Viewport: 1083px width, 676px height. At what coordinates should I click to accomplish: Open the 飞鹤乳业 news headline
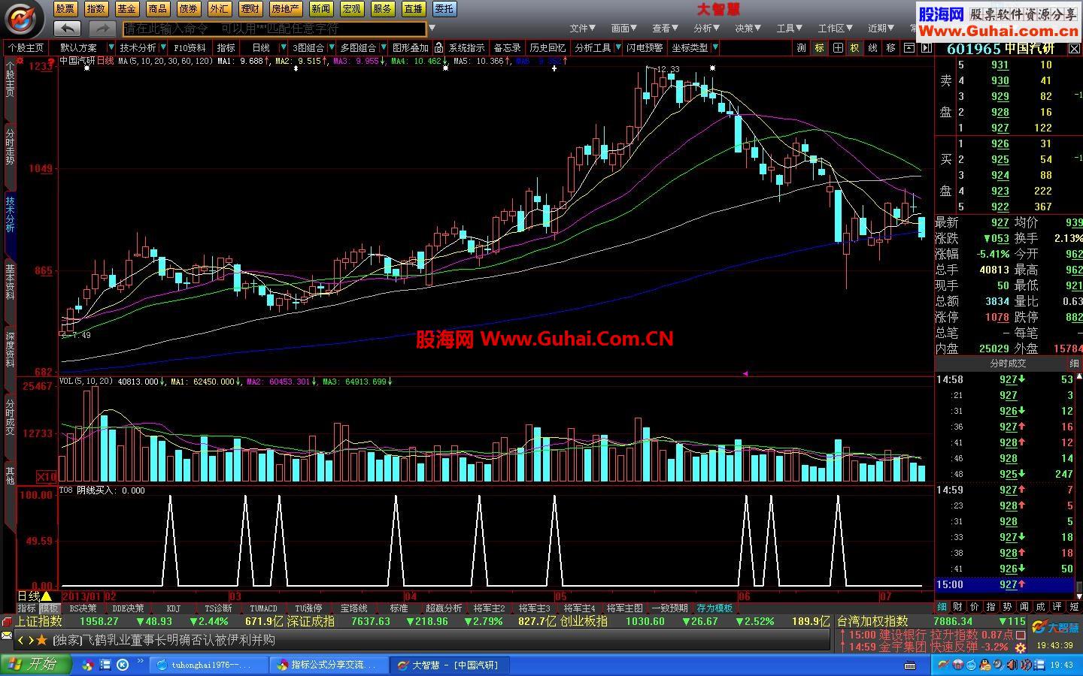(x=163, y=640)
